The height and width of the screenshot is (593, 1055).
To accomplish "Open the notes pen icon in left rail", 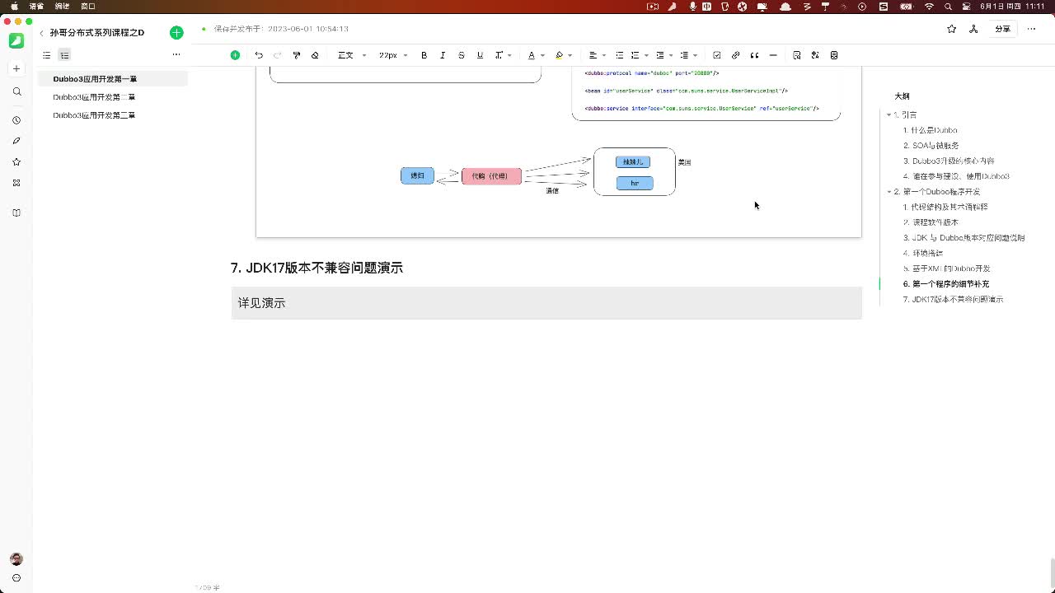I will (16, 141).
